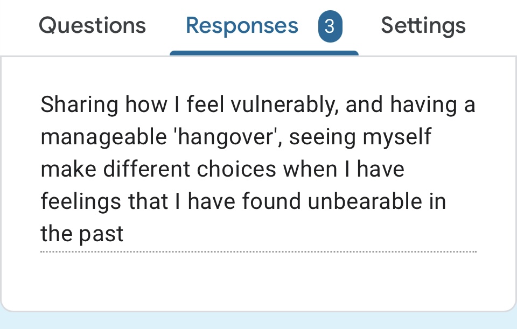Click the phrase 'and having a' in first line
The image size is (517, 329).
410,104
